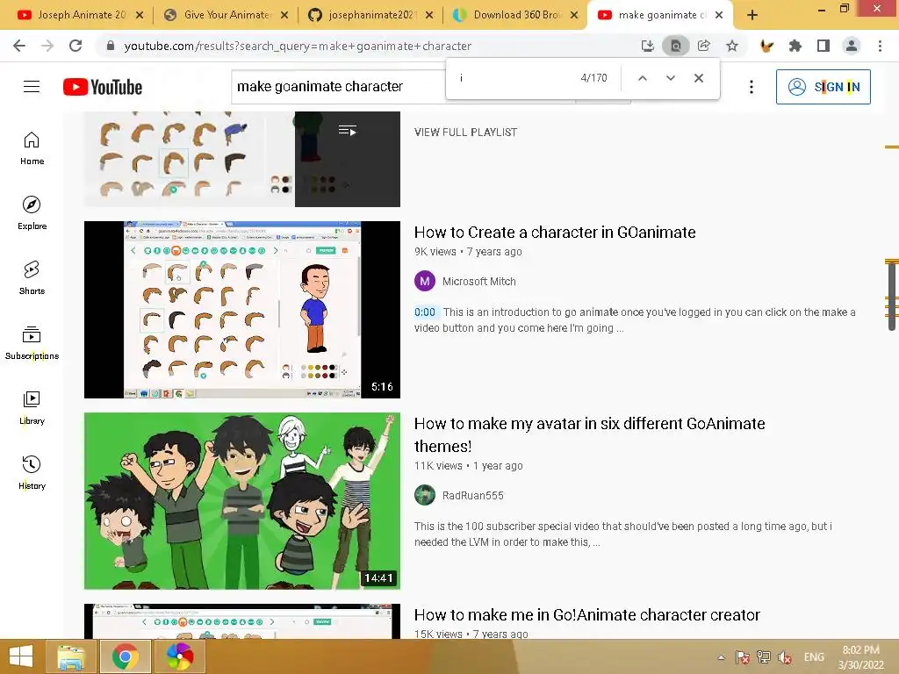Open the colorful pinwheel taskbar app
This screenshot has height=674, width=899.
(x=179, y=656)
